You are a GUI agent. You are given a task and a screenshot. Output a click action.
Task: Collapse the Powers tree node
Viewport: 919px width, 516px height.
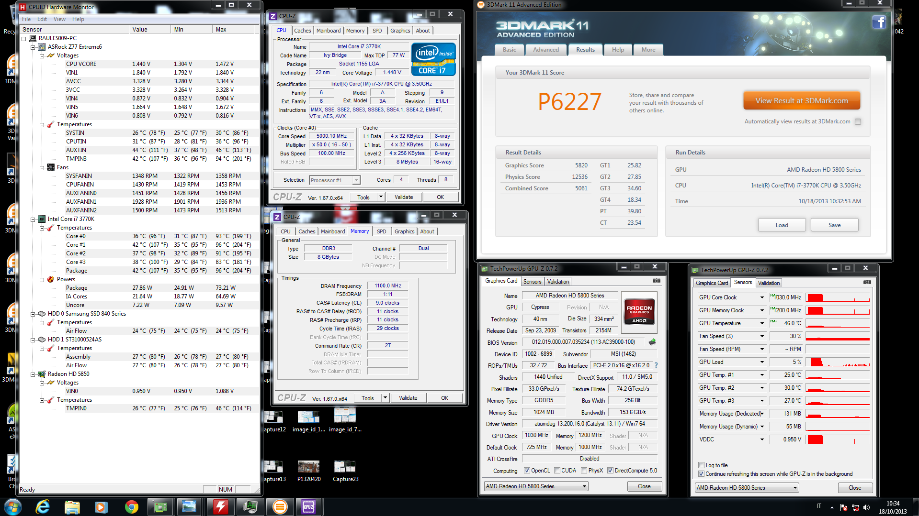[42, 279]
